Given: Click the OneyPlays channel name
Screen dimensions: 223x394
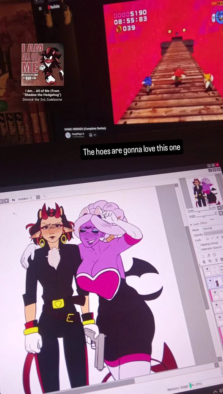Looking at the screenshot, I should (78, 134).
